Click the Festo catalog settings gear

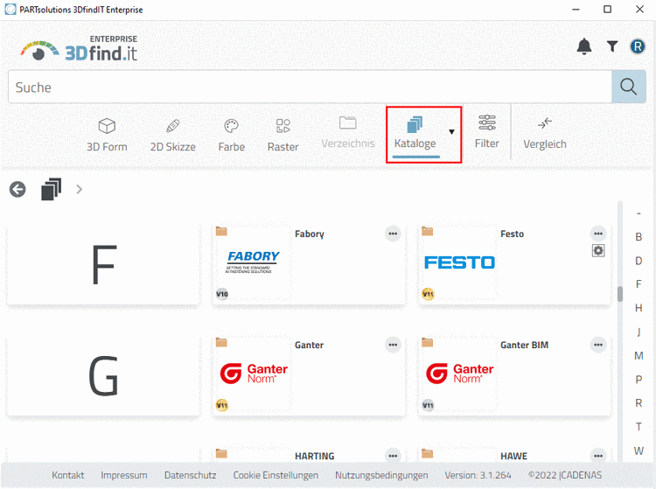tap(598, 250)
